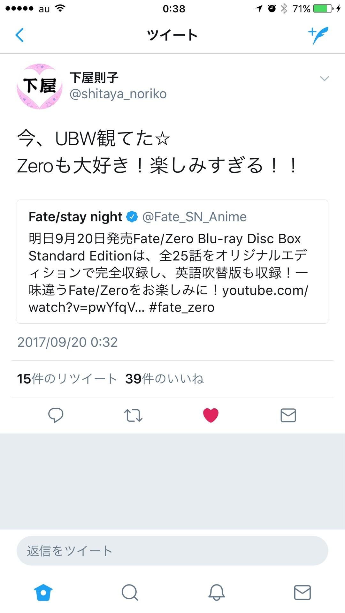
Task: Open the Notifications bell
Action: [x=216, y=593]
